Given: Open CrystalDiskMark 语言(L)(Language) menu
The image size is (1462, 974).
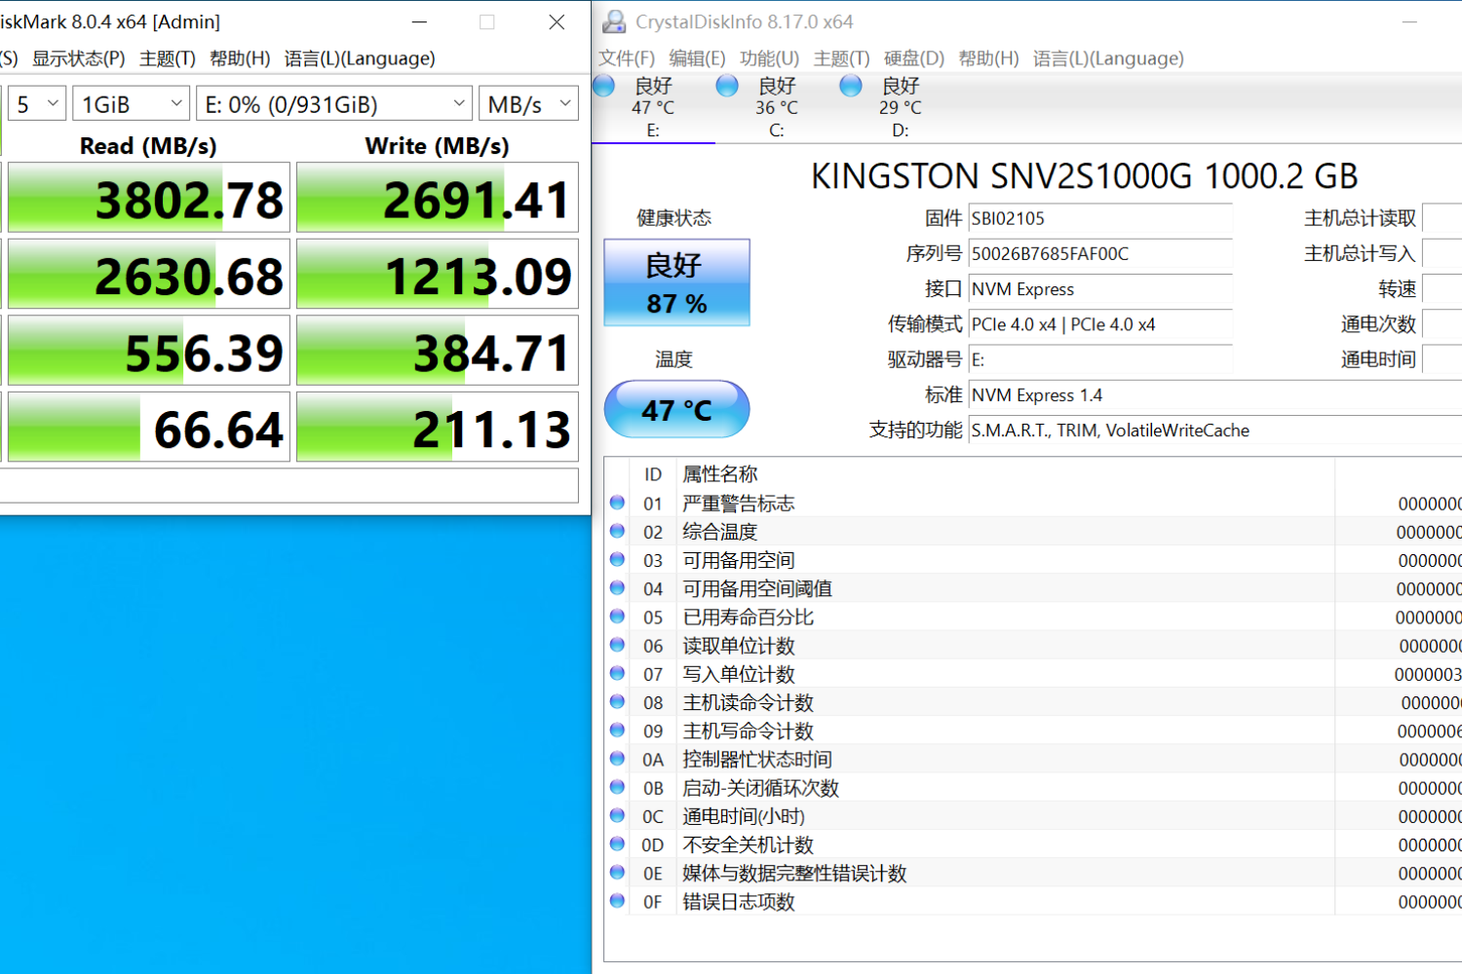Looking at the screenshot, I should 360,58.
